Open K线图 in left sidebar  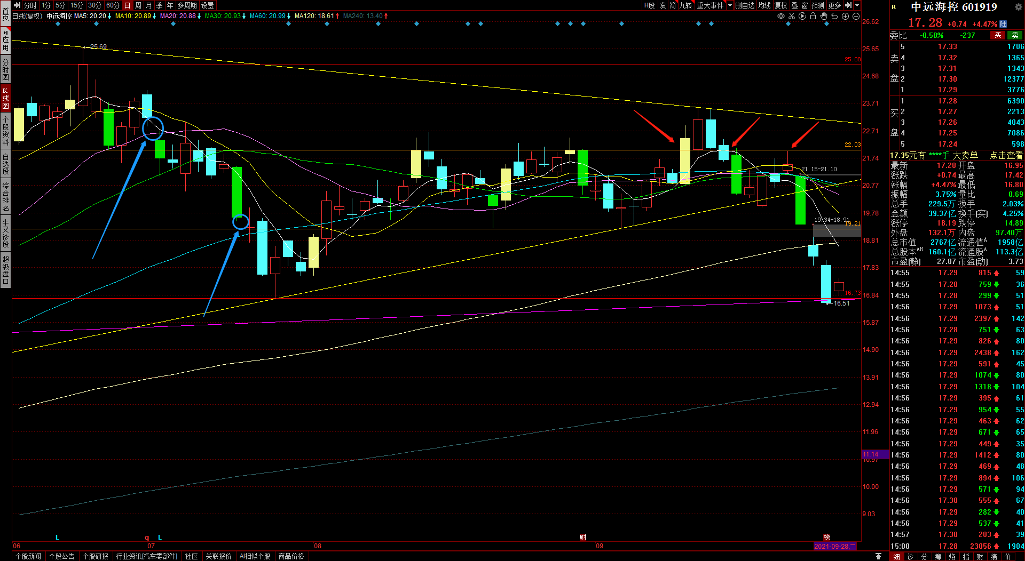5,99
